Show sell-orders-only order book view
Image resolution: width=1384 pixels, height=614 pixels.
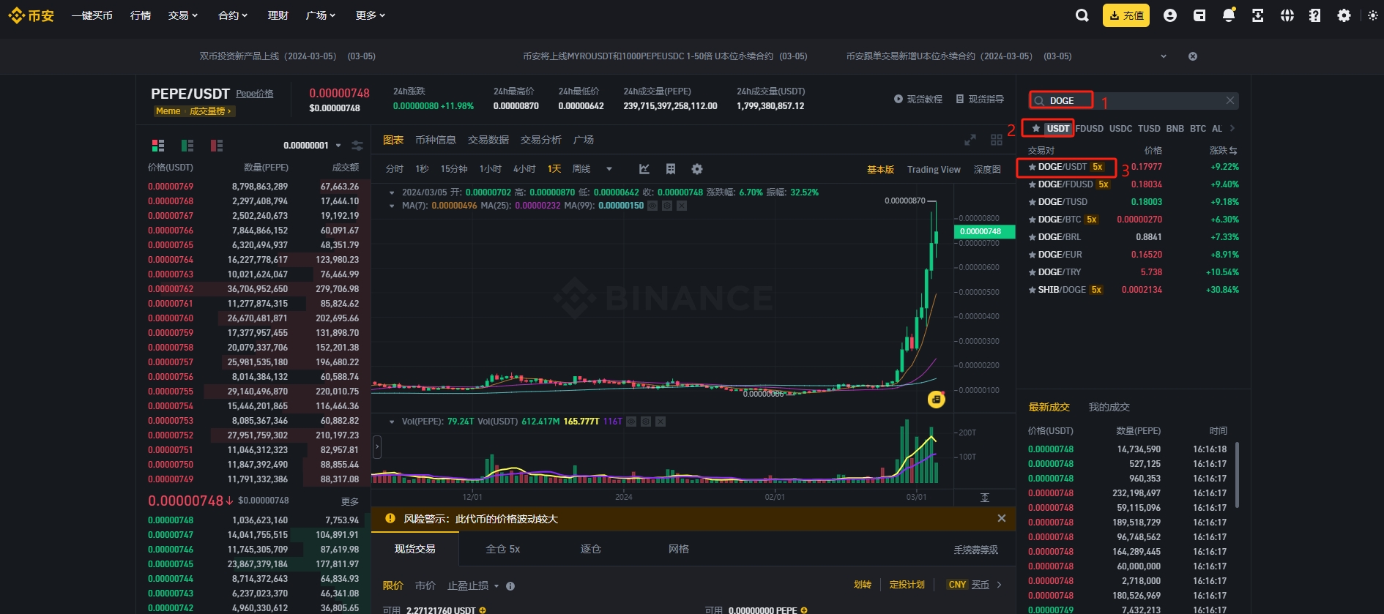point(217,146)
